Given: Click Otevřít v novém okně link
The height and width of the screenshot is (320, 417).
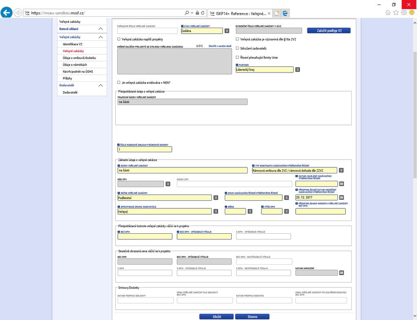Looking at the screenshot, I should 220,46.
